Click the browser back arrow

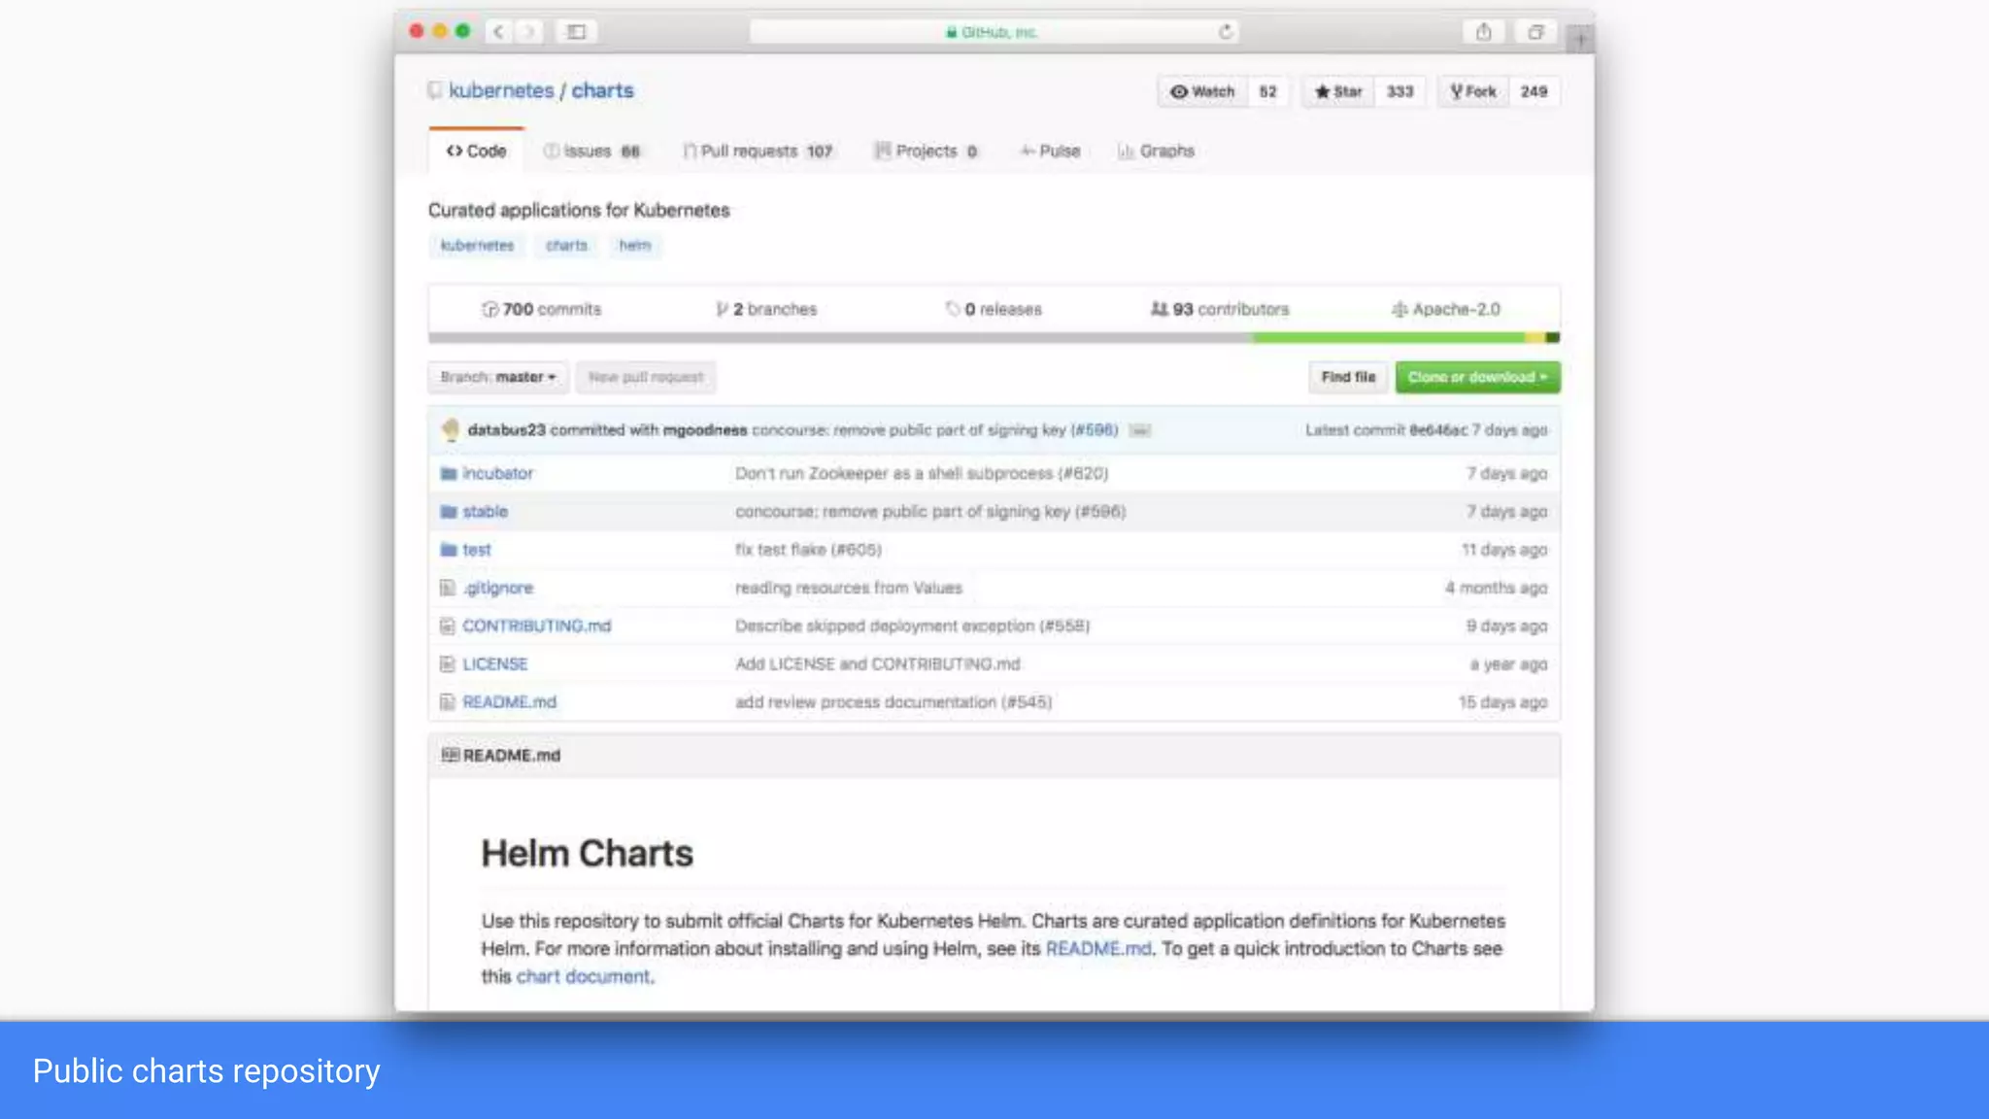tap(498, 32)
